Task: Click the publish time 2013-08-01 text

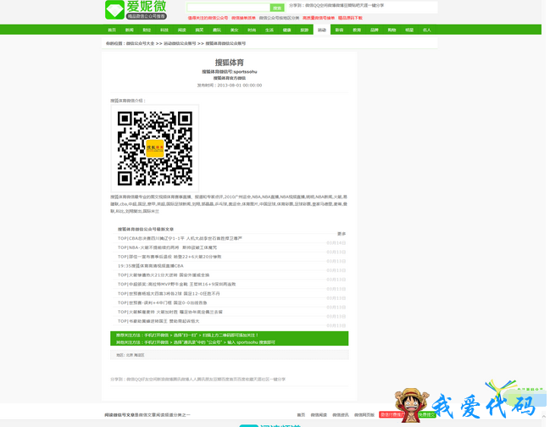Action: 230,86
